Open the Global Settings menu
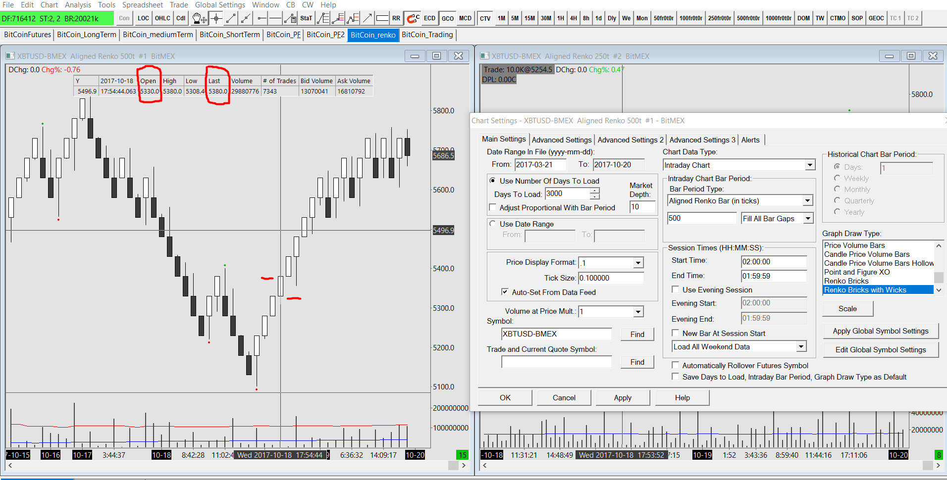 click(220, 5)
